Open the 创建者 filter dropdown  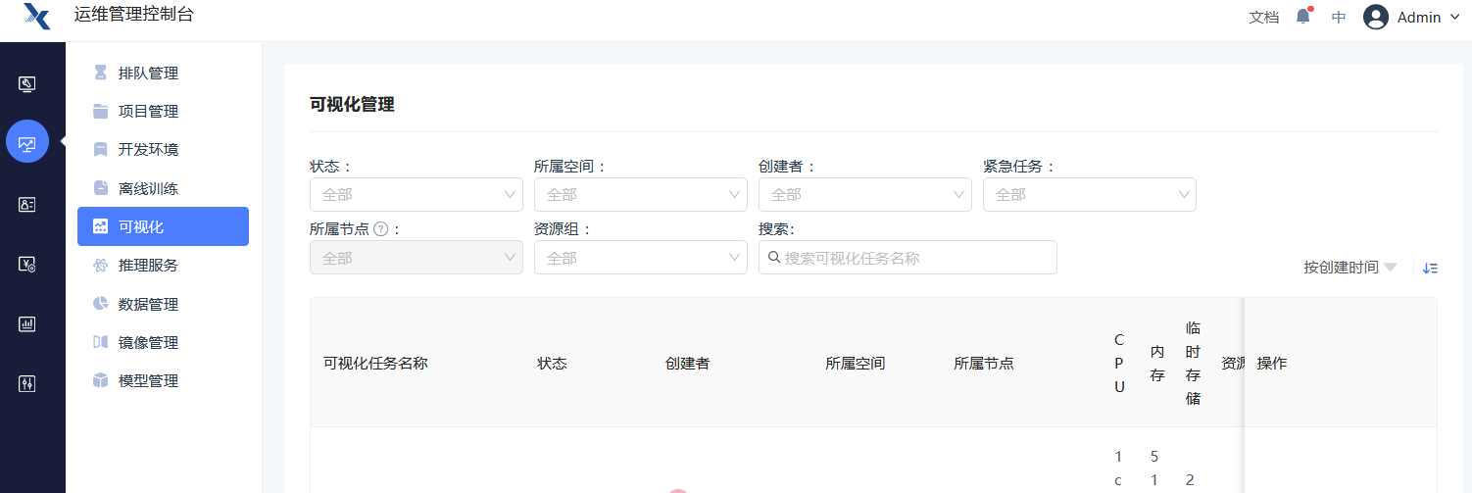click(865, 194)
